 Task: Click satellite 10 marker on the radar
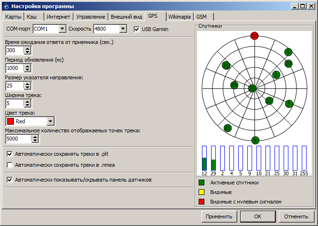pos(288,63)
